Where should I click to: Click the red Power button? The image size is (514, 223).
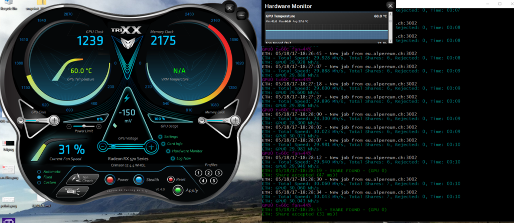(110, 179)
